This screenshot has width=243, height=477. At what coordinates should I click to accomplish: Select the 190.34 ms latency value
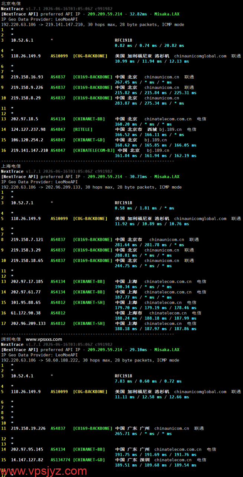tap(126, 287)
